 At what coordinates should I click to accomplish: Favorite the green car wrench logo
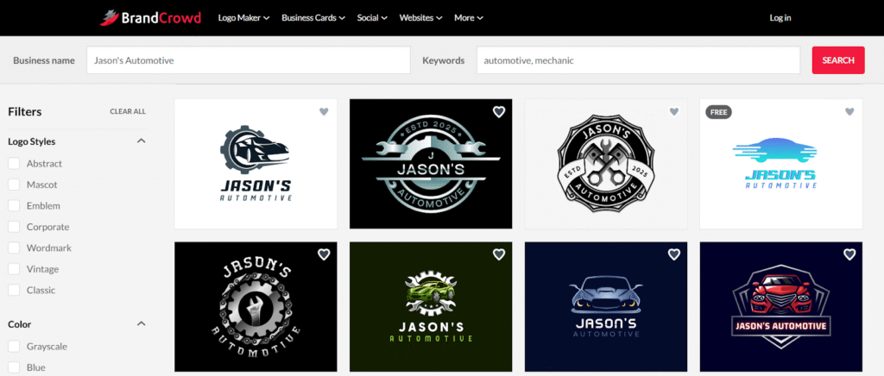pyautogui.click(x=498, y=254)
